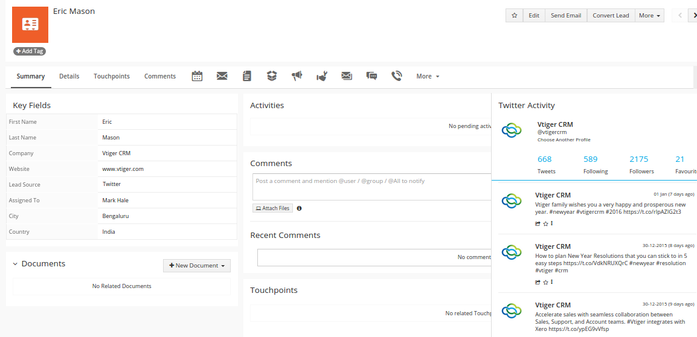Expand the More dropdown next to Convert Lead
The image size is (697, 337).
coord(649,16)
